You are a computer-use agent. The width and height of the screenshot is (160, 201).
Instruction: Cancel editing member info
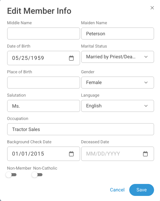(x=117, y=190)
